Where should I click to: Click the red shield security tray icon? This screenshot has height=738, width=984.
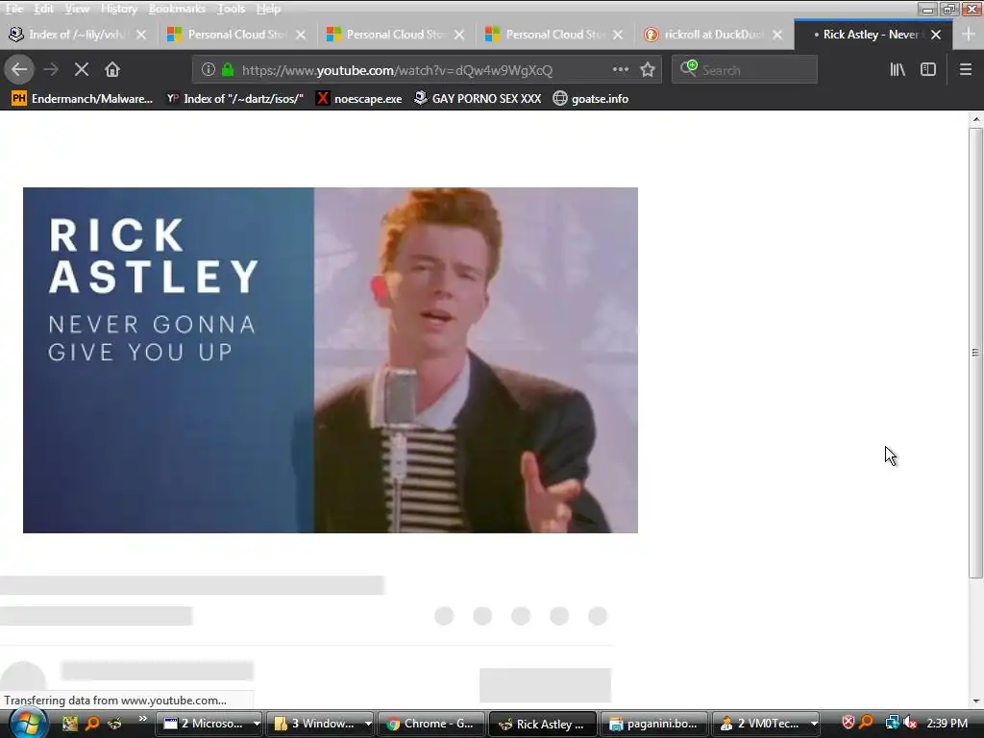[x=848, y=723]
